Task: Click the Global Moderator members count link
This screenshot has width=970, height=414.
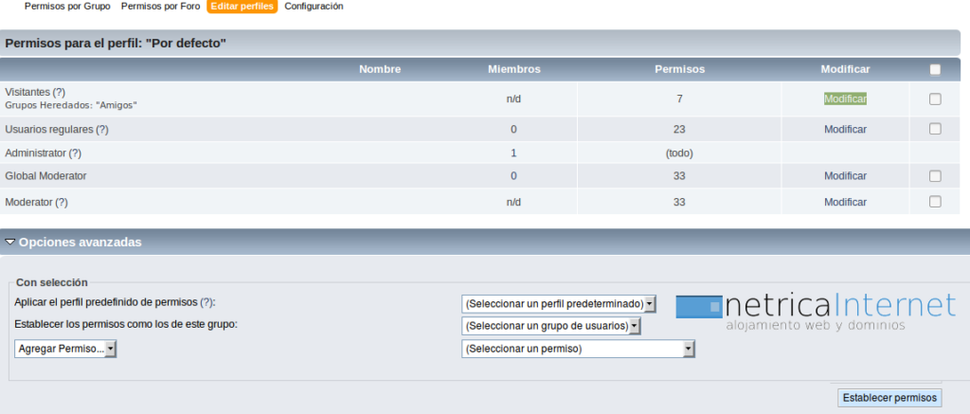Action: click(x=513, y=175)
